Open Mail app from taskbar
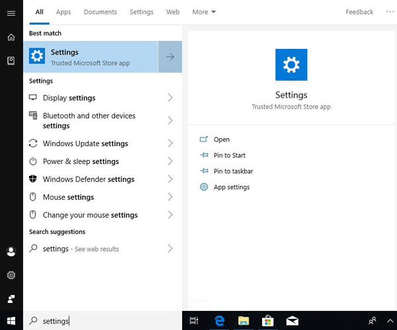The image size is (397, 330). click(x=292, y=321)
